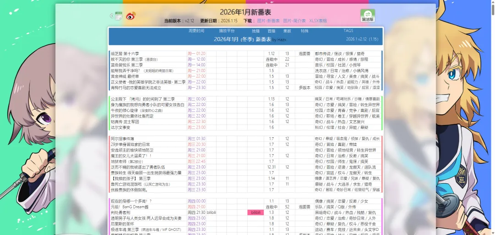
Task: Click the 周一 01:20 time cell
Action: (x=196, y=54)
